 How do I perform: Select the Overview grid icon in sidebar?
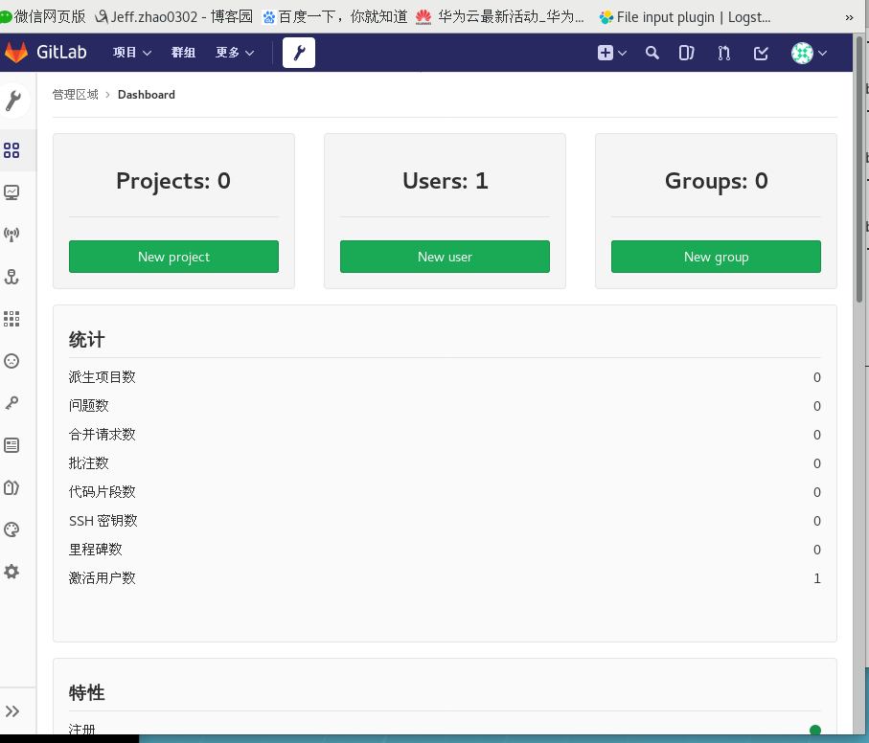coord(11,150)
